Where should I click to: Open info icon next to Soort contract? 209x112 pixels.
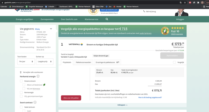pyautogui.click(x=35, y=102)
